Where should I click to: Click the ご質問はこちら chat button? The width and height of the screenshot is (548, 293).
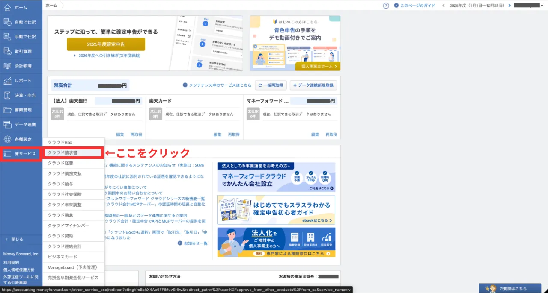[x=510, y=288]
